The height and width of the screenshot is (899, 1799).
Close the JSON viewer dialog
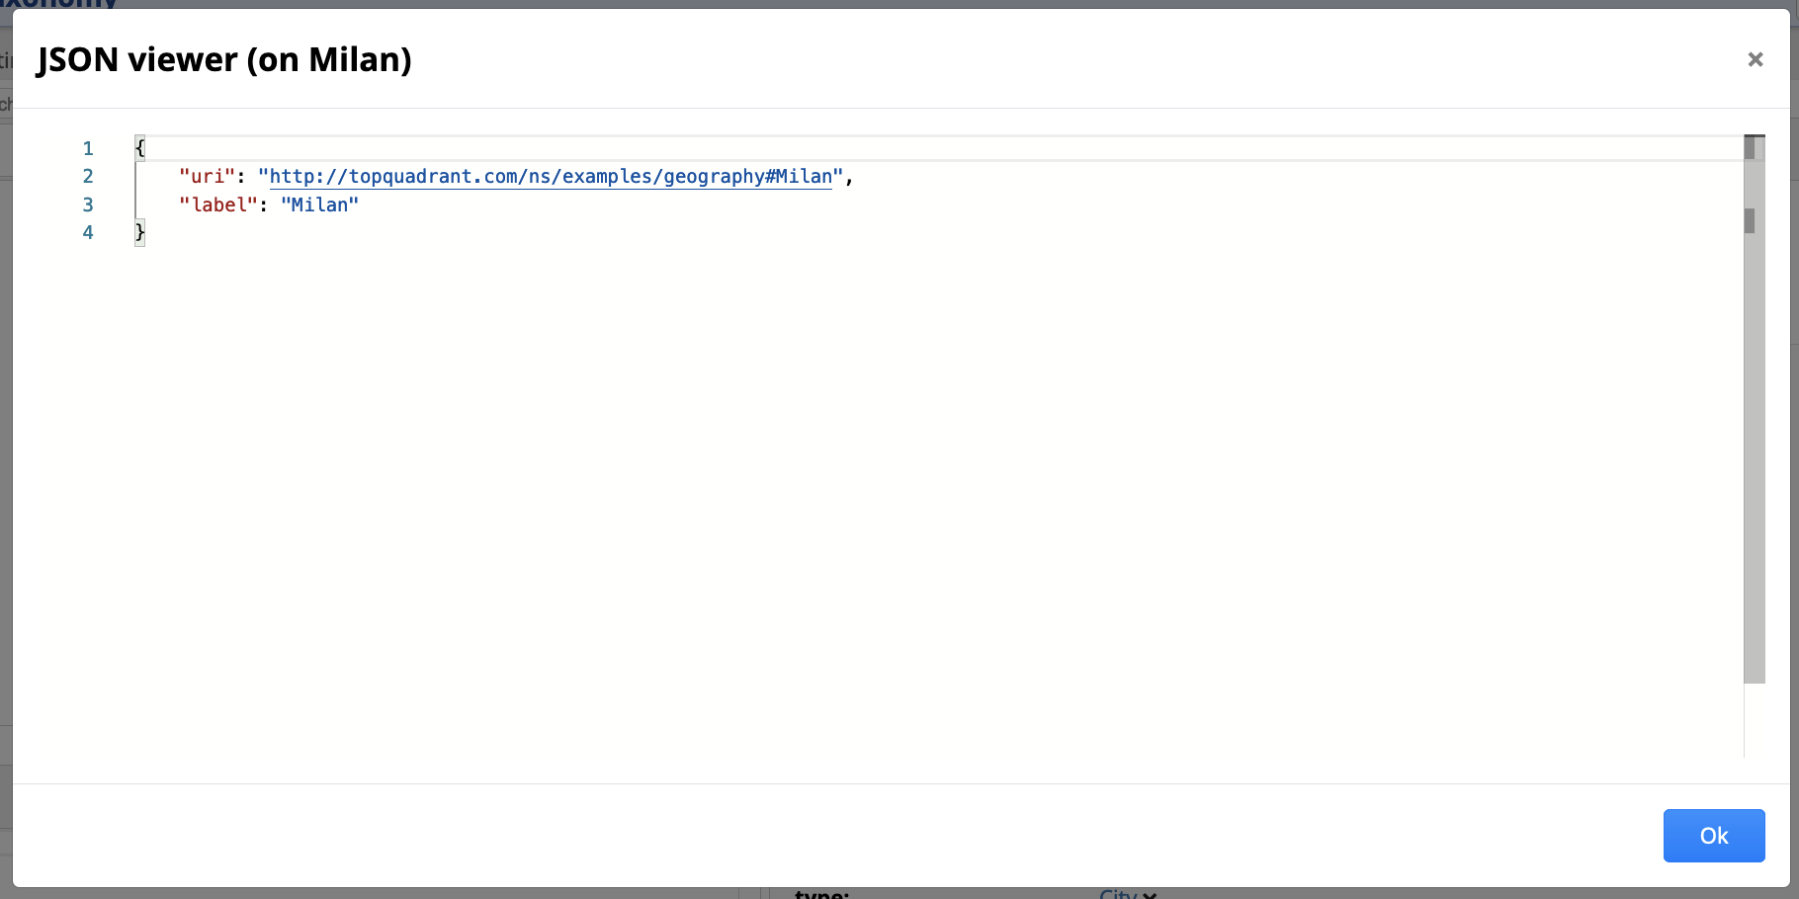pos(1755,59)
